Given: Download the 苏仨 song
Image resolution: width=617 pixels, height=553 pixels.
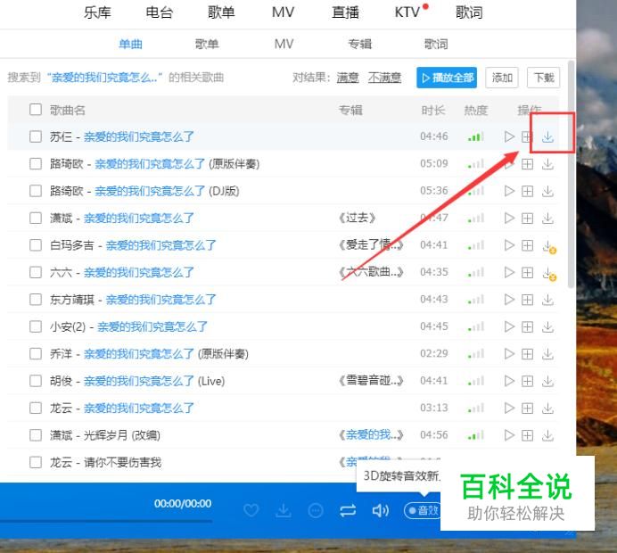Looking at the screenshot, I should (547, 136).
